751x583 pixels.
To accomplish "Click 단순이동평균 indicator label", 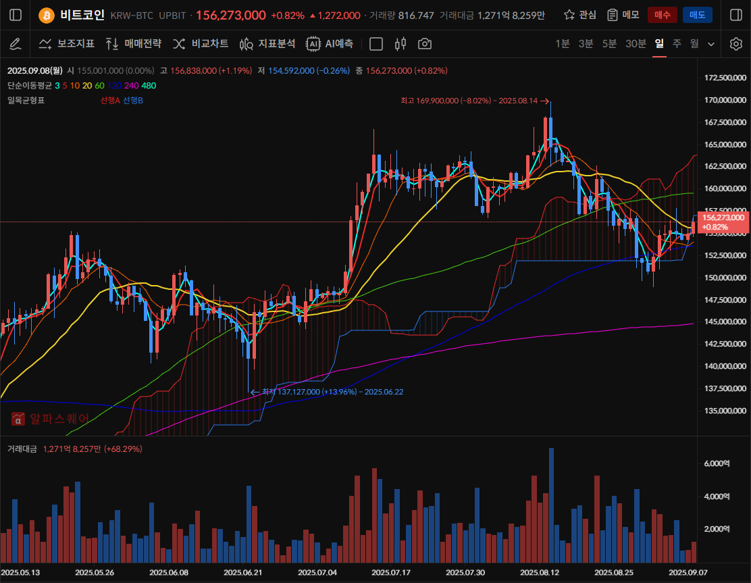I will 29,86.
